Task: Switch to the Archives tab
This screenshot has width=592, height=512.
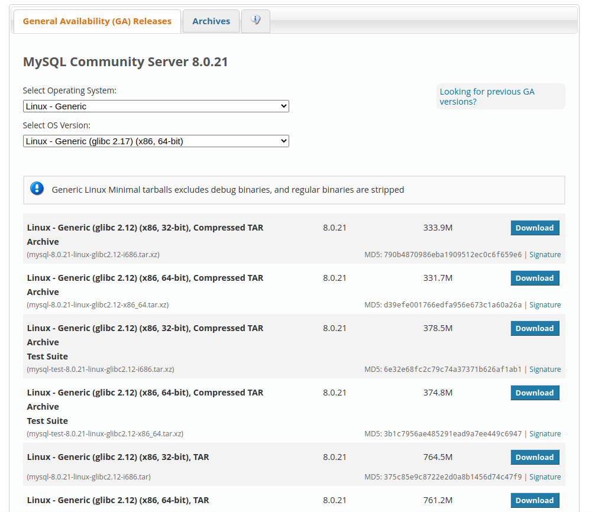Action: pyautogui.click(x=211, y=21)
